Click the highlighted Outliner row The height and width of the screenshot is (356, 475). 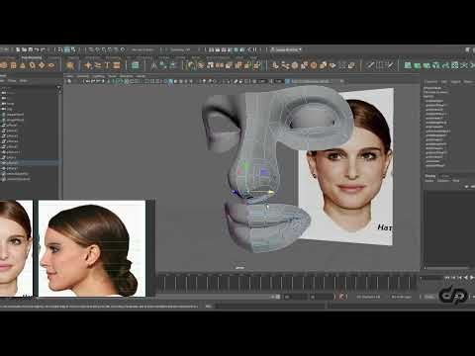(29, 163)
